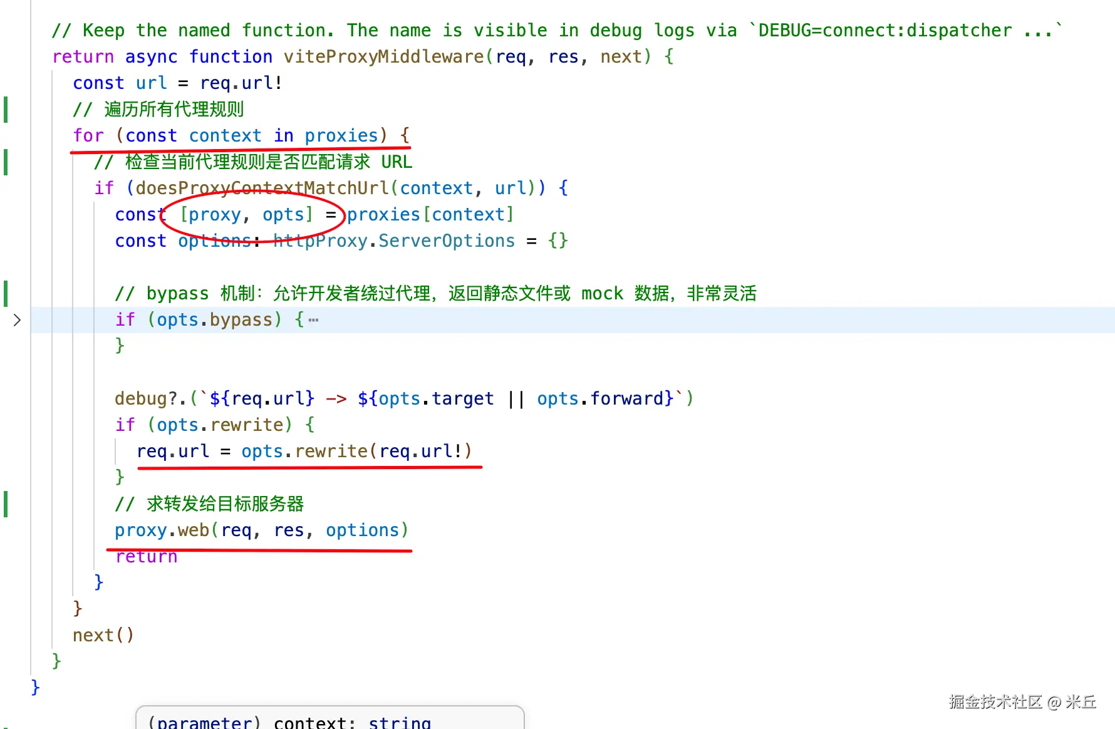Click opts.target in the debug template string
The width and height of the screenshot is (1115, 729).
pyautogui.click(x=436, y=399)
